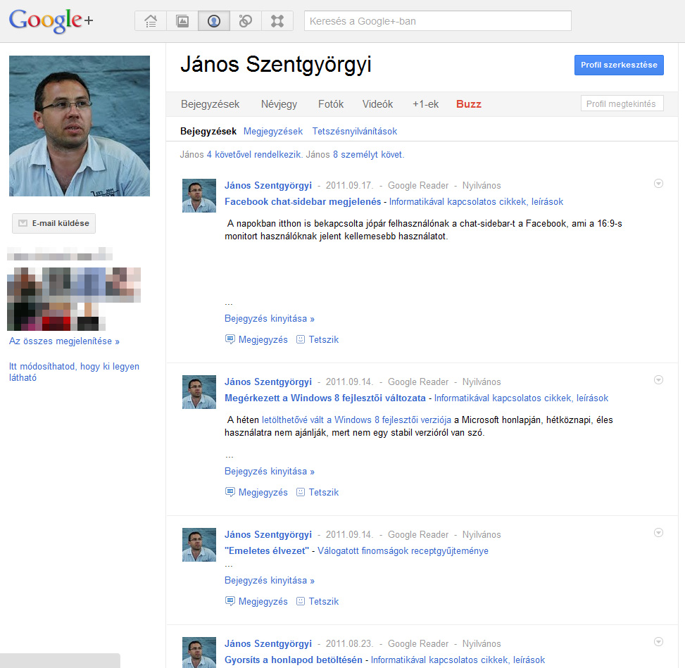This screenshot has height=668, width=685.
Task: Click the large profile photo
Action: click(x=80, y=126)
